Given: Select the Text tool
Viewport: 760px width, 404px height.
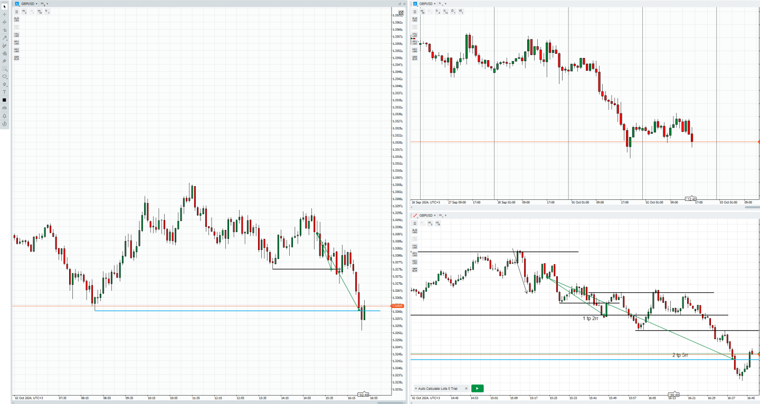Looking at the screenshot, I should [x=4, y=92].
